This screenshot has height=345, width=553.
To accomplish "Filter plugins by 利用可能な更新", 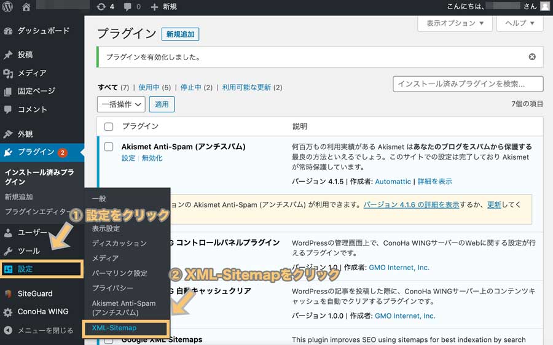I will (x=246, y=87).
